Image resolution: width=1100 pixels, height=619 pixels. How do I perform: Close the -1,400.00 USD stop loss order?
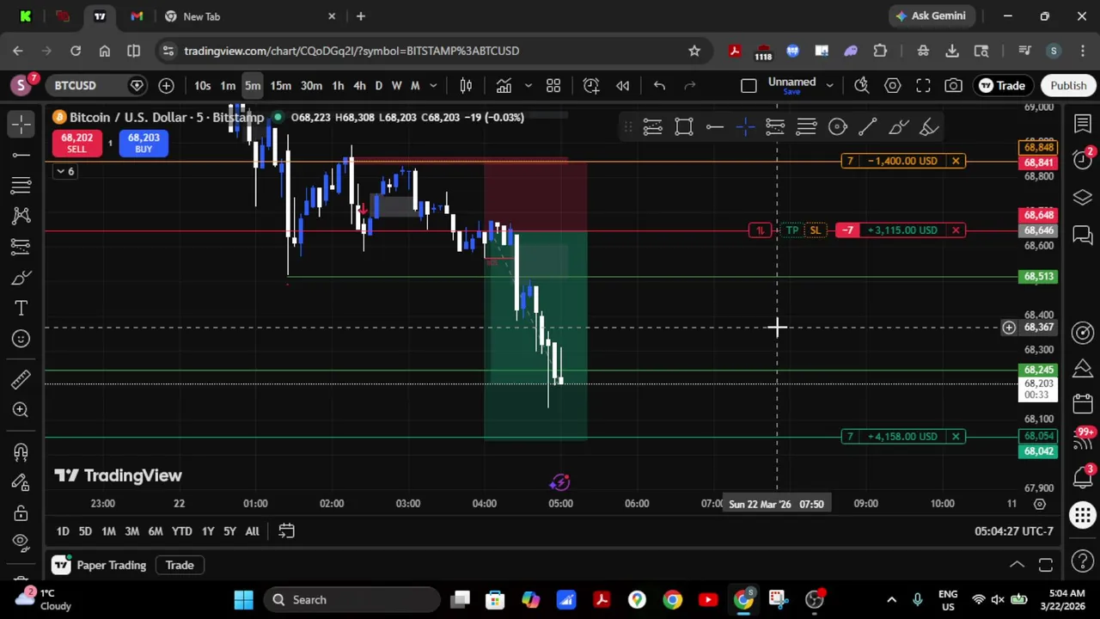click(x=955, y=161)
